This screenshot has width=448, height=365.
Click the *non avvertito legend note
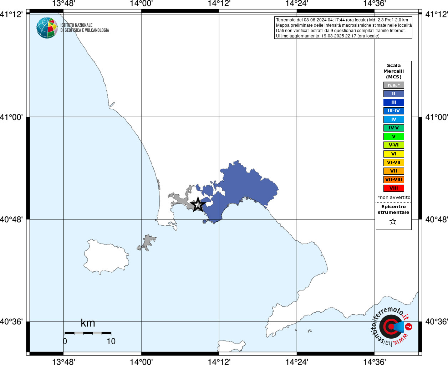pyautogui.click(x=394, y=197)
